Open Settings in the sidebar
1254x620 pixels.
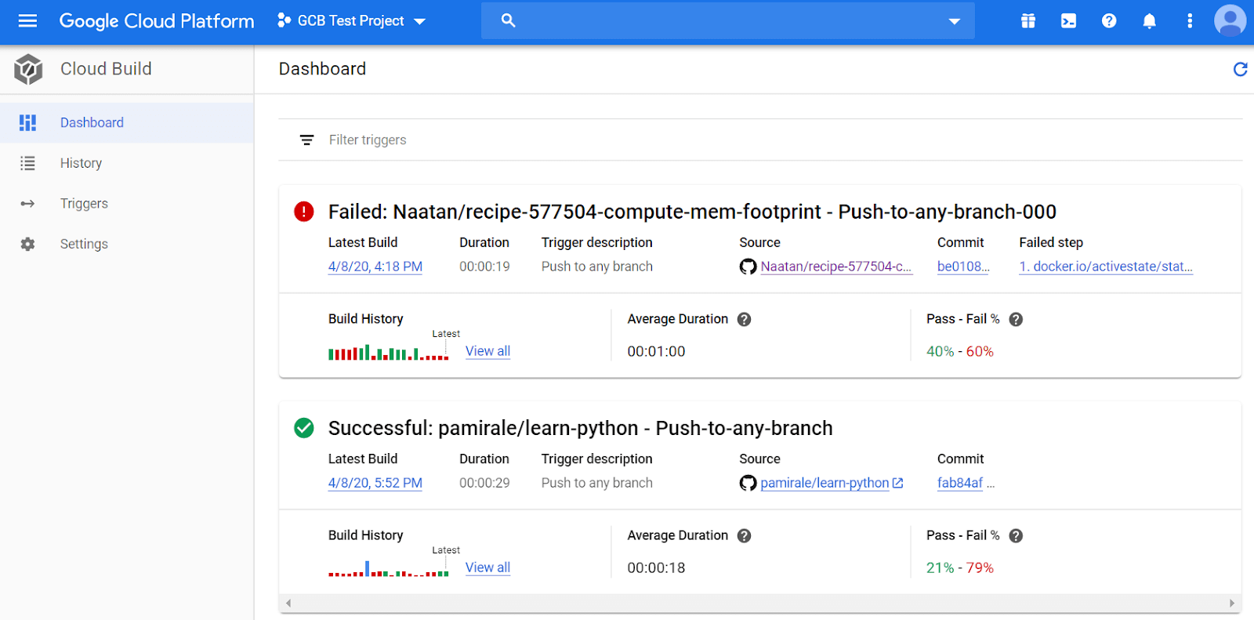pos(84,245)
